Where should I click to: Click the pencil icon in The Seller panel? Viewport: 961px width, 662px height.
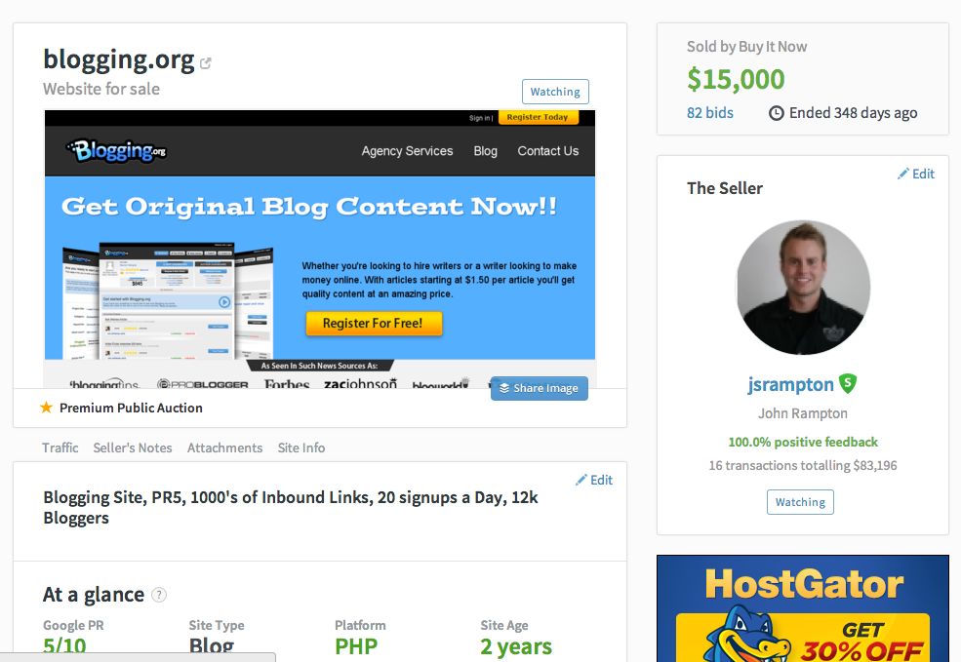[x=902, y=174]
